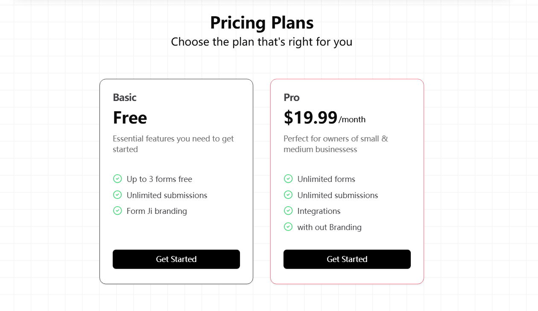Click the Basic plan title
Image resolution: width=538 pixels, height=311 pixels.
tap(125, 98)
